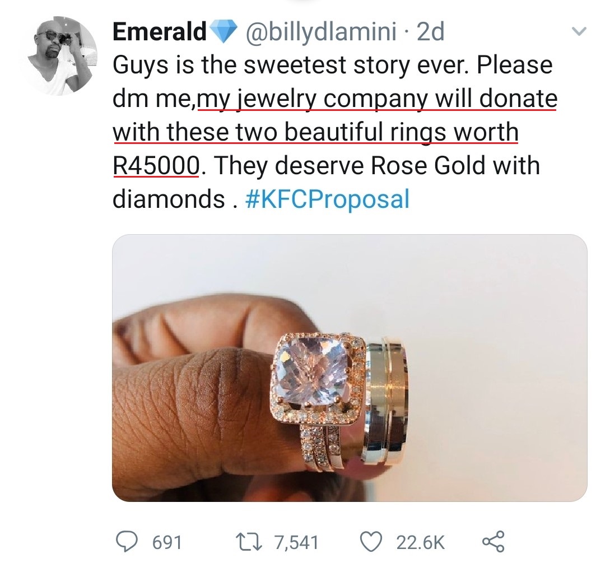Open the author's profile avatar
The width and height of the screenshot is (596, 563).
coord(62,55)
